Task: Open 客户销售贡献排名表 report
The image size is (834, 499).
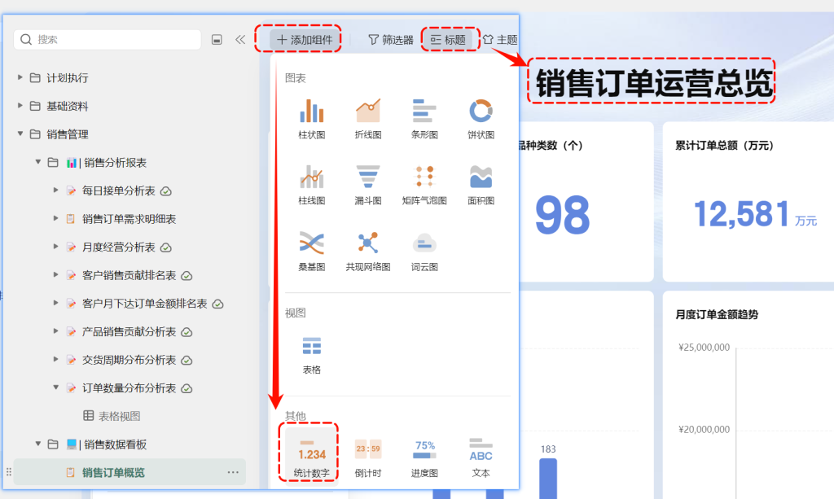Action: tap(129, 275)
